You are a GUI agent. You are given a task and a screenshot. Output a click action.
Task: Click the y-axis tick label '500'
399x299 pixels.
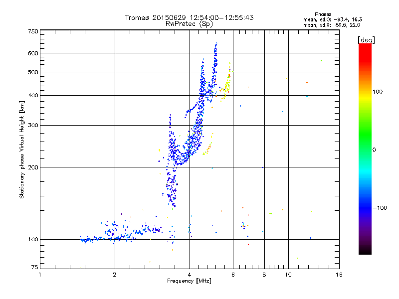tap(33, 72)
